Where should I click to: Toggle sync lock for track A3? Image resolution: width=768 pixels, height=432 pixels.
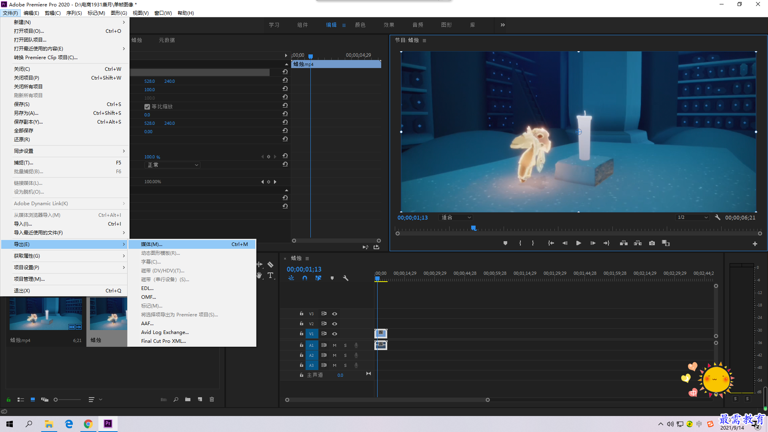(324, 365)
